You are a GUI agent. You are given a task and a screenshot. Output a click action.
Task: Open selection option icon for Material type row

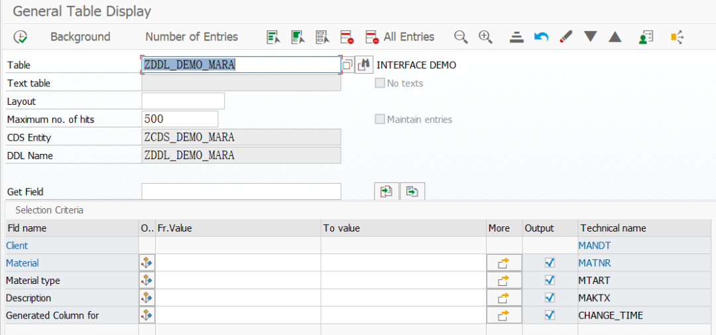point(147,280)
